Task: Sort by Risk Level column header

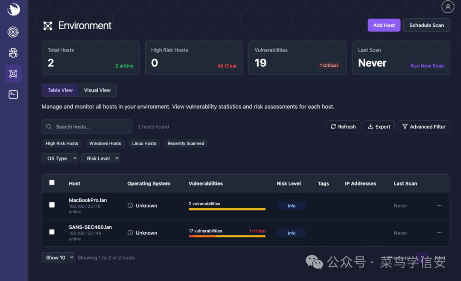Action: point(289,183)
